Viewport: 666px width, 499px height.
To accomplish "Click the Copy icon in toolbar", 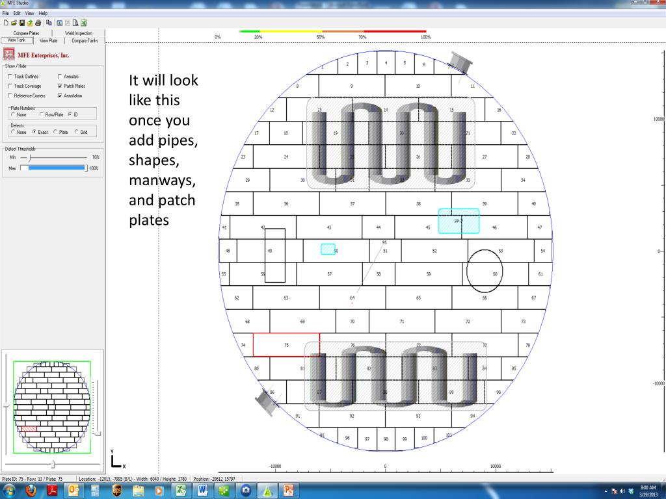I will point(50,22).
